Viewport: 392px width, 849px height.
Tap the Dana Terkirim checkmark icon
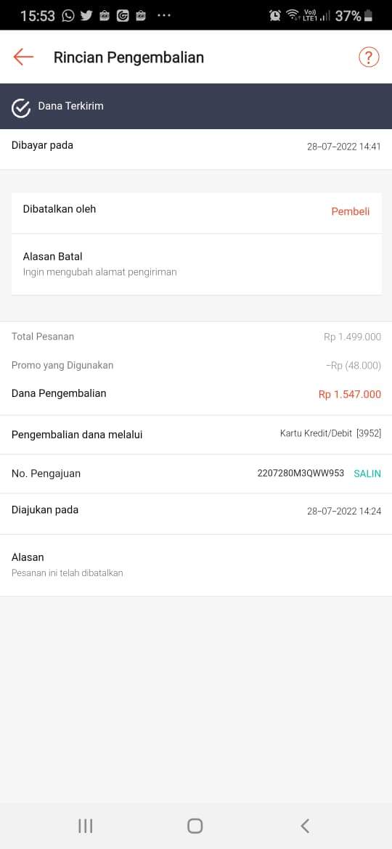click(x=20, y=107)
